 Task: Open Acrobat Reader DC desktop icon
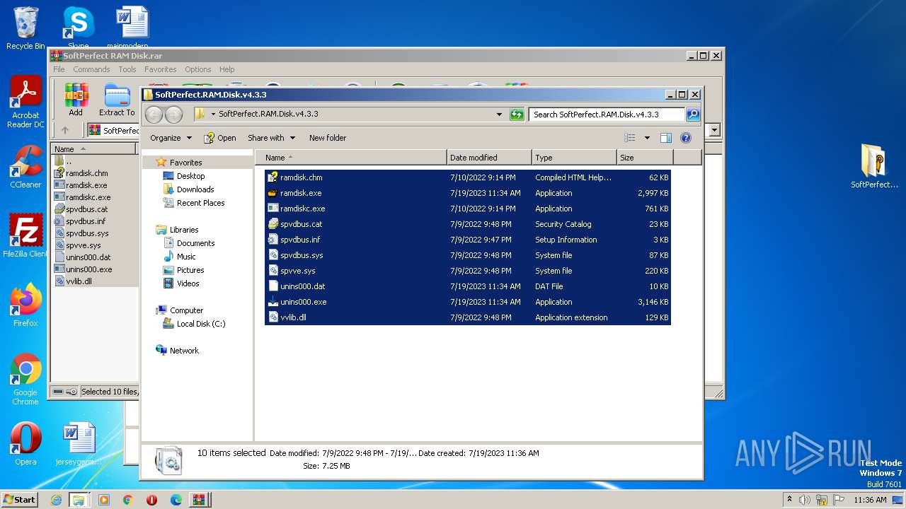(25, 103)
